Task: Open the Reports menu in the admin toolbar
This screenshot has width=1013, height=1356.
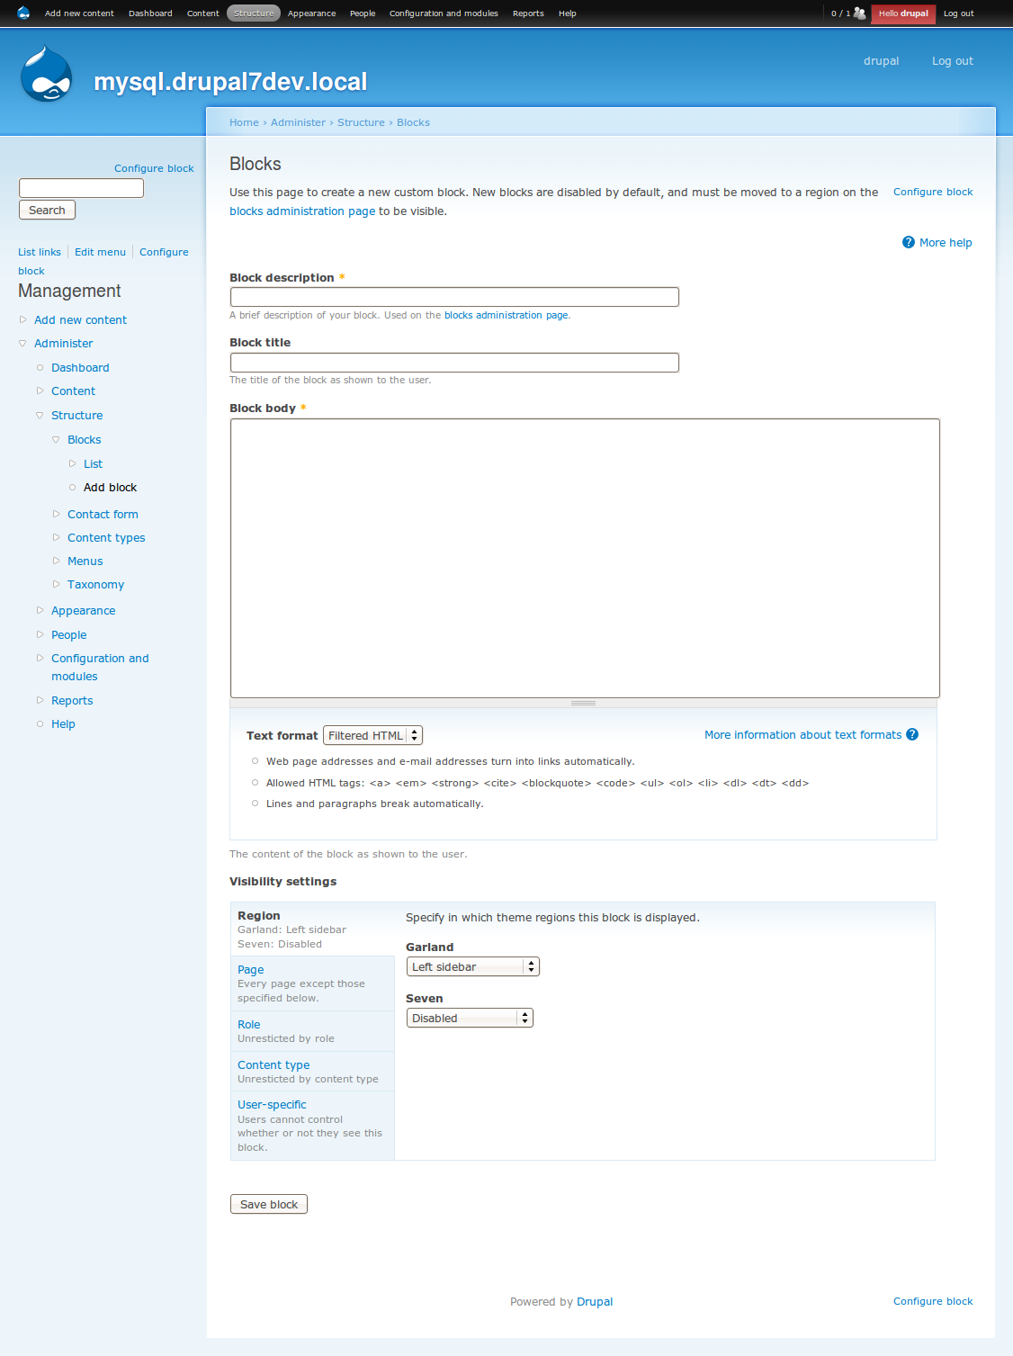Action: tap(528, 13)
